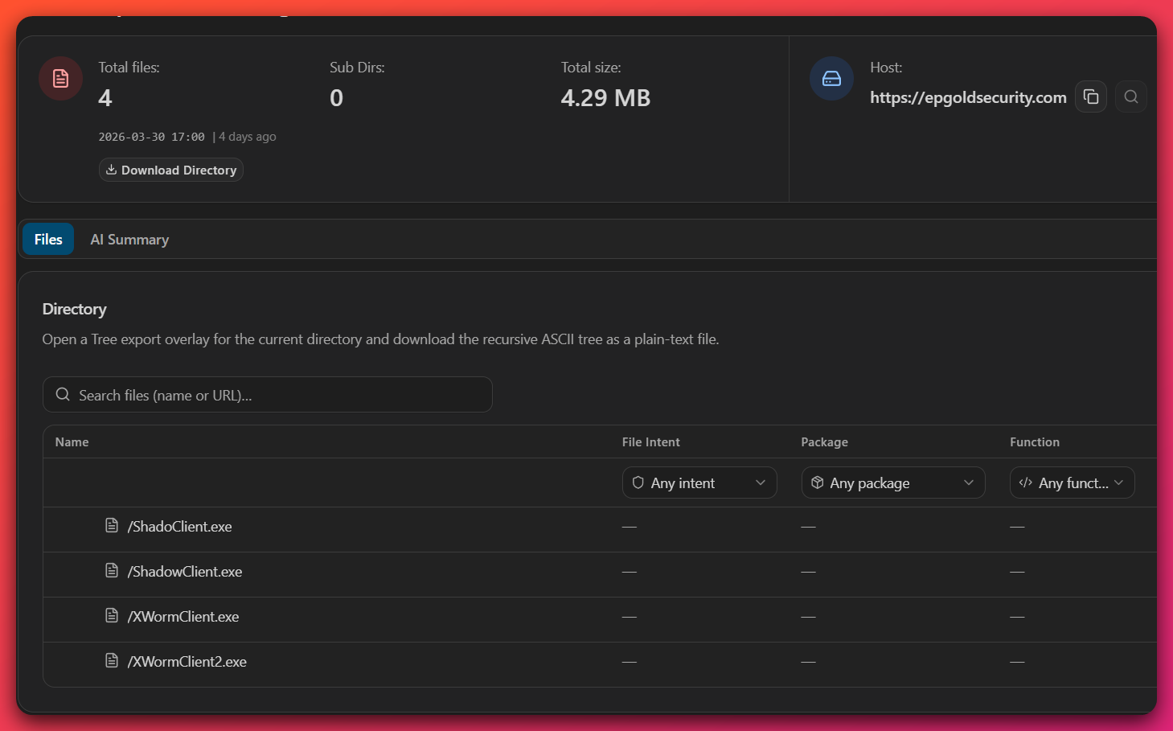Select the Files tab
Viewport: 1173px width, 731px height.
coord(48,240)
